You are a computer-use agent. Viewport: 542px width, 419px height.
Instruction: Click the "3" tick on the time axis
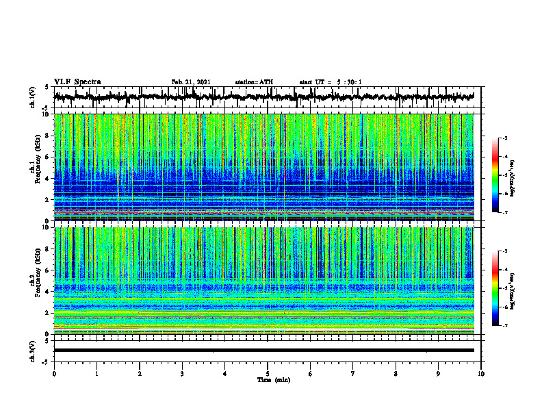pyautogui.click(x=182, y=374)
